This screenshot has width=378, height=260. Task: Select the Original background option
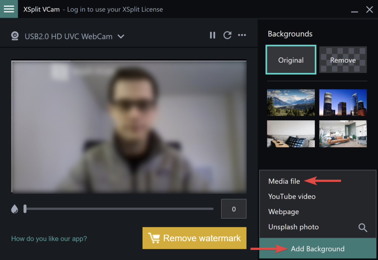click(291, 60)
